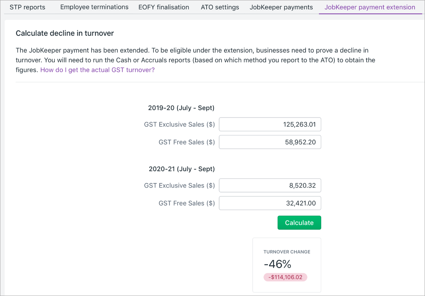Focus the 2019-20 GST Free Sales field
425x296 pixels.
[270, 142]
